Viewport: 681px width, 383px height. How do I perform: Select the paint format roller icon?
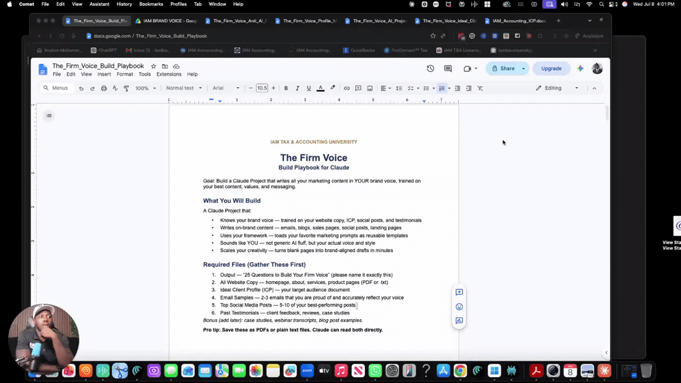click(126, 88)
